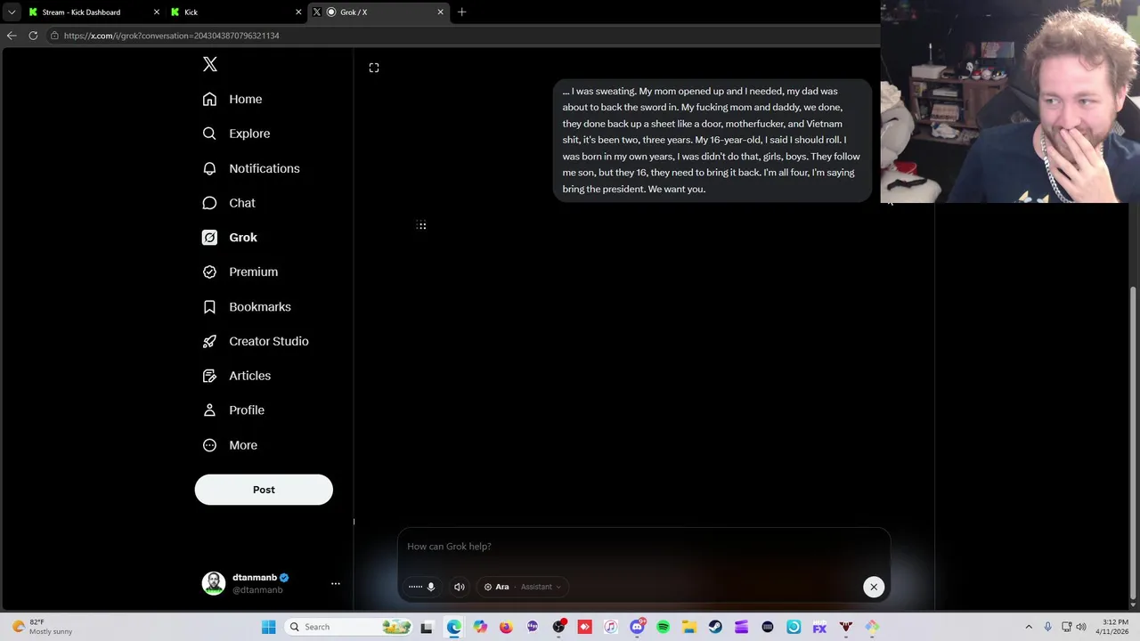The width and height of the screenshot is (1140, 641).
Task: Click dtanmanb profile avatar
Action: pyautogui.click(x=214, y=583)
